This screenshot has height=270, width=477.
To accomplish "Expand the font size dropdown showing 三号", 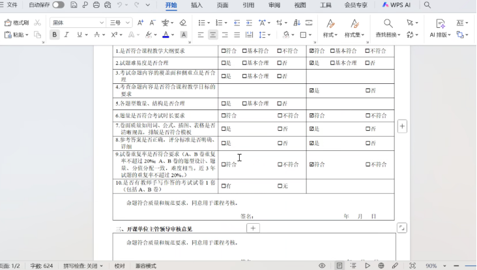I will [x=129, y=23].
